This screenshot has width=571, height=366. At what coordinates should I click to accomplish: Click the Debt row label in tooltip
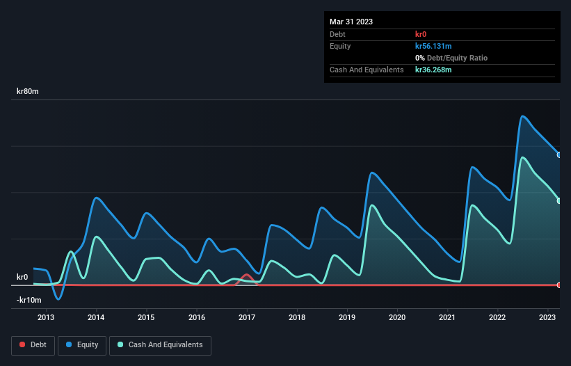tap(337, 34)
